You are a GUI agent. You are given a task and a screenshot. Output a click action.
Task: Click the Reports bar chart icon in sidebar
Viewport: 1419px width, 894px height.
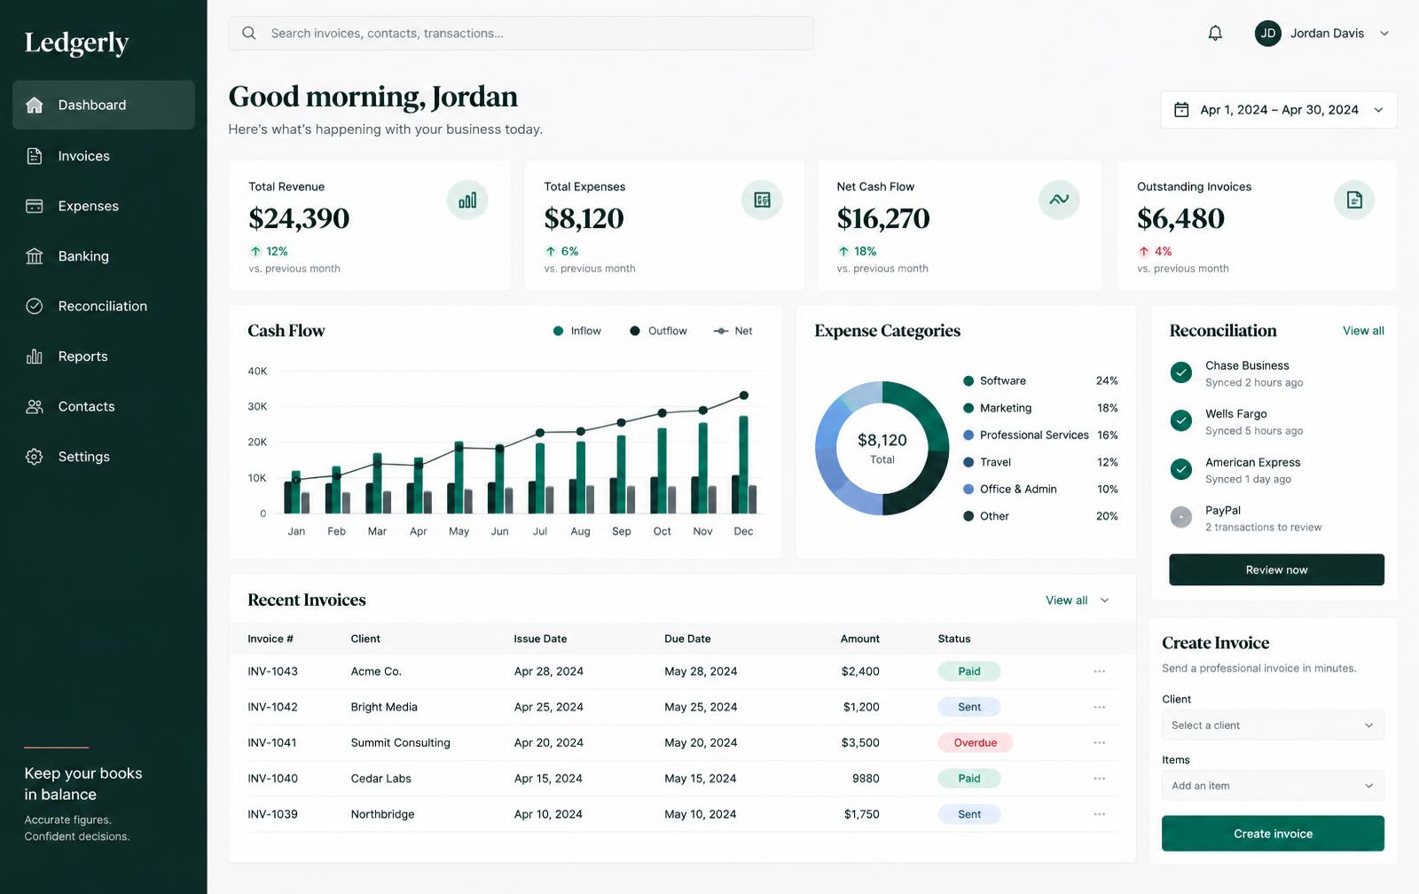pos(35,357)
